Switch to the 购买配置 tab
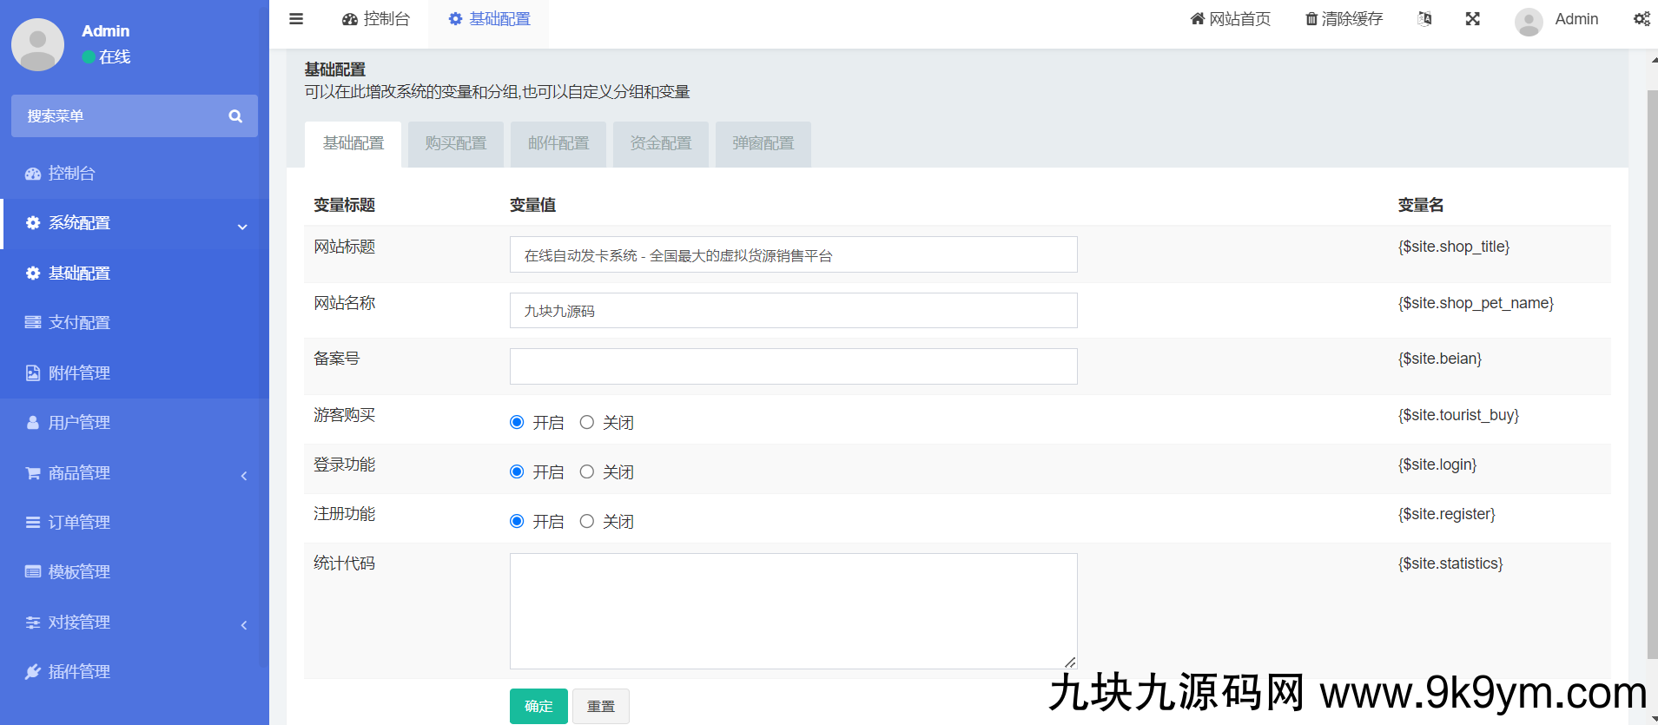The image size is (1658, 725). tap(456, 144)
